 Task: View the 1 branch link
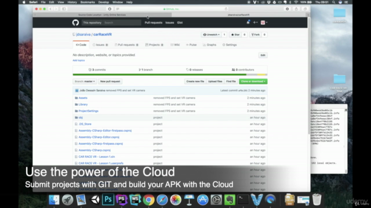pos(146,70)
